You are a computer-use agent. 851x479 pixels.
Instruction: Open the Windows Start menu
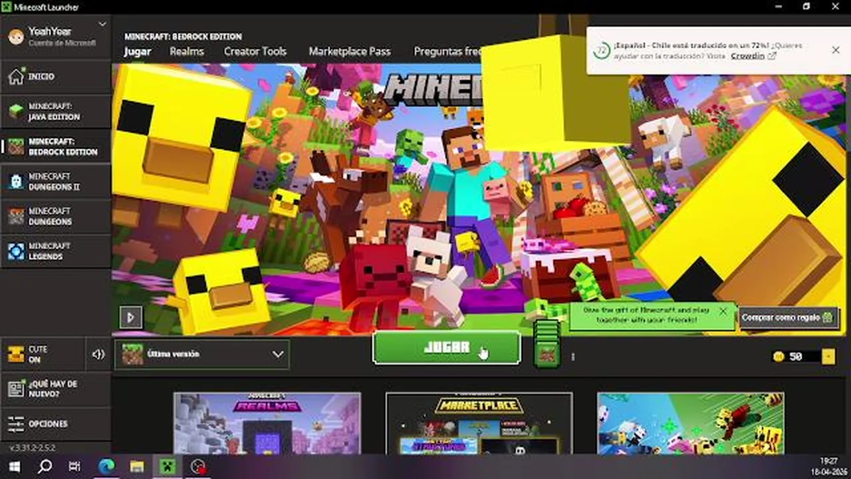pyautogui.click(x=15, y=467)
